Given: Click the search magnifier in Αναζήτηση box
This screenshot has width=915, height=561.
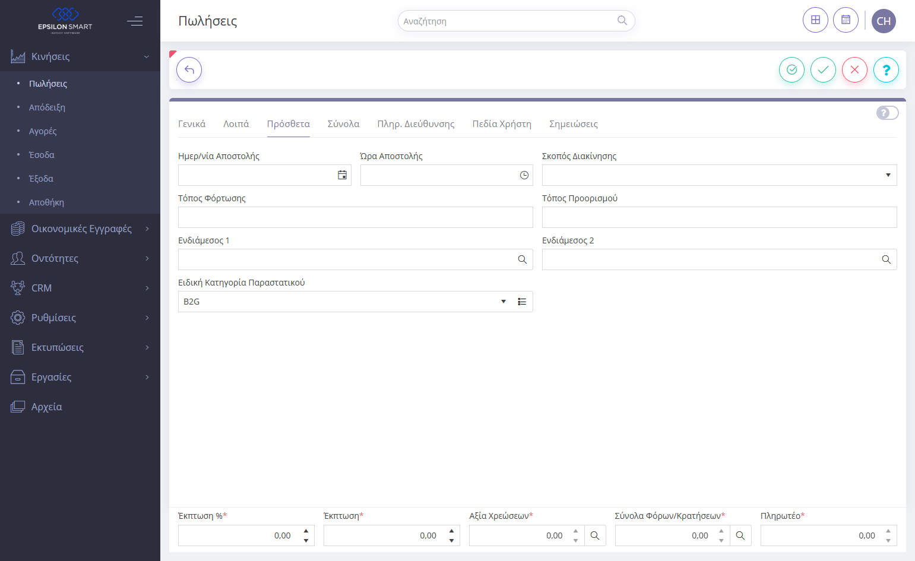Looking at the screenshot, I should click(622, 21).
